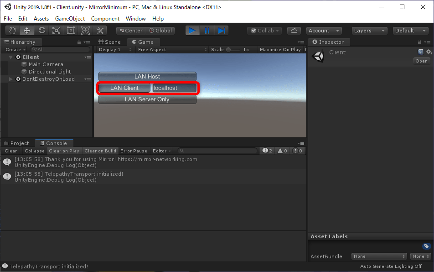Open the Inspector settings gear menu
Viewport: 434px width, 272px height.
point(429,52)
